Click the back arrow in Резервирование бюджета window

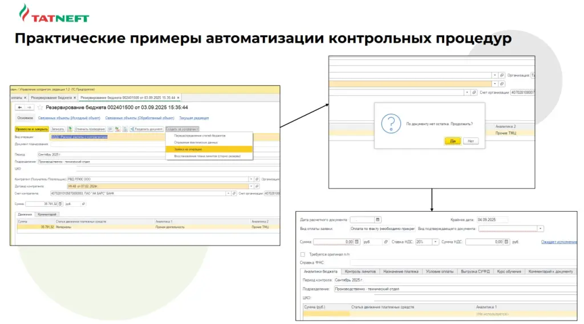20,108
